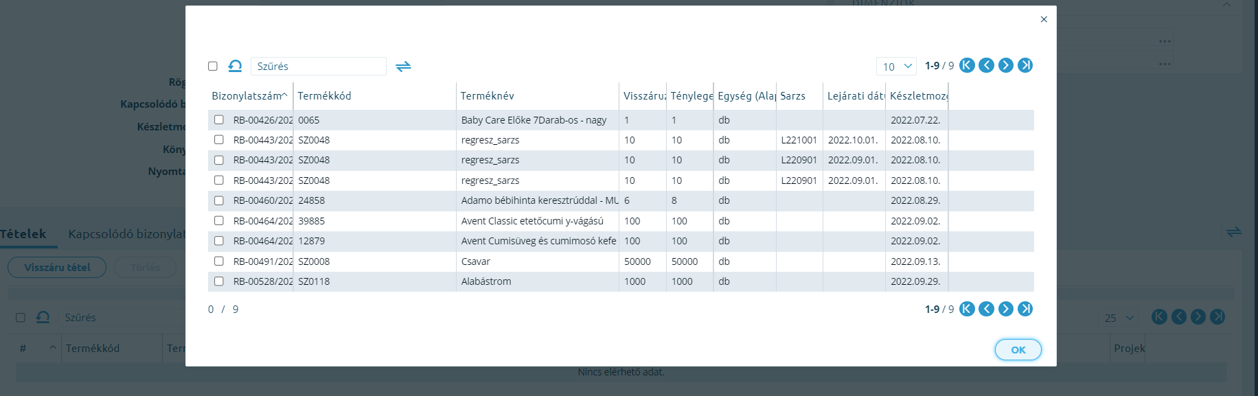Image resolution: width=1258 pixels, height=396 pixels.
Task: Open the page size dropdown showing 10
Action: tap(896, 67)
